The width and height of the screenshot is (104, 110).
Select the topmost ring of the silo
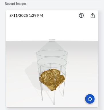[52, 53]
